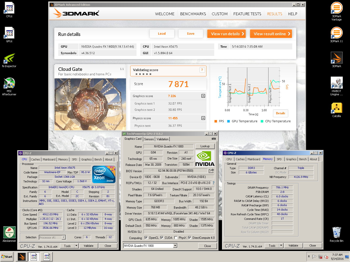Open Tools dropdown arrow in right CPU-Z
Image resolution: width=350 pixels, height=262 pixels.
[281, 246]
